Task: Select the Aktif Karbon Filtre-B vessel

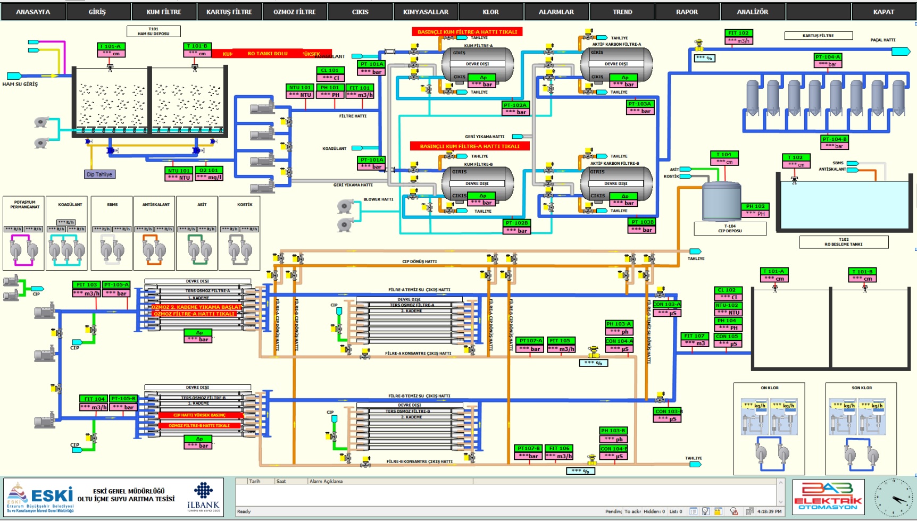Action: 616,183
